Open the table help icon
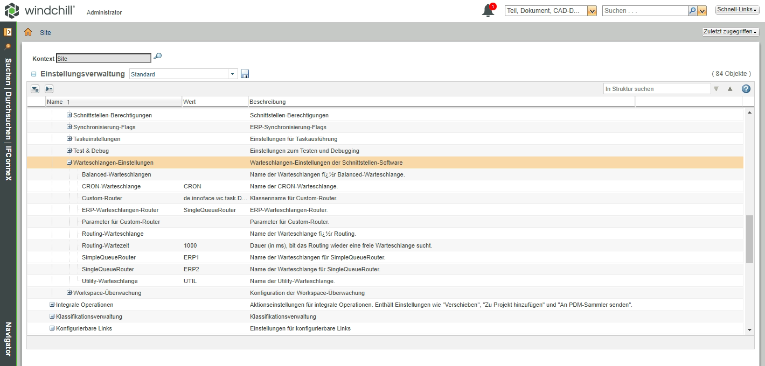The width and height of the screenshot is (765, 366). click(x=746, y=89)
